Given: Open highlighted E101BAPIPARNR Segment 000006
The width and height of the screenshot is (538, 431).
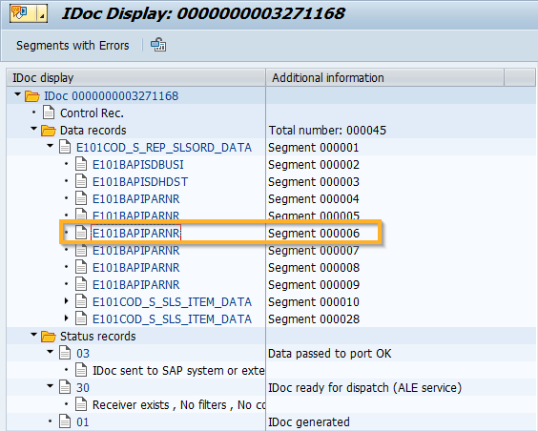Looking at the screenshot, I should tap(135, 234).
